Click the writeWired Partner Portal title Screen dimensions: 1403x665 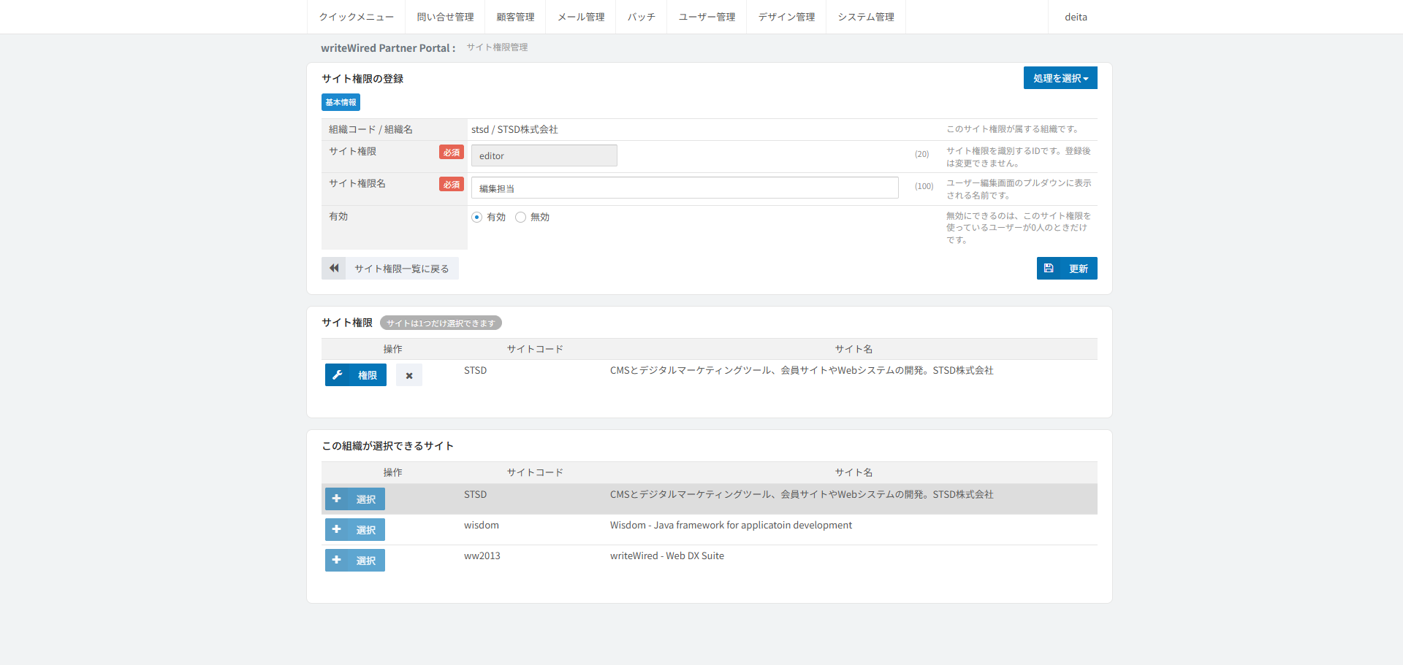click(x=388, y=47)
